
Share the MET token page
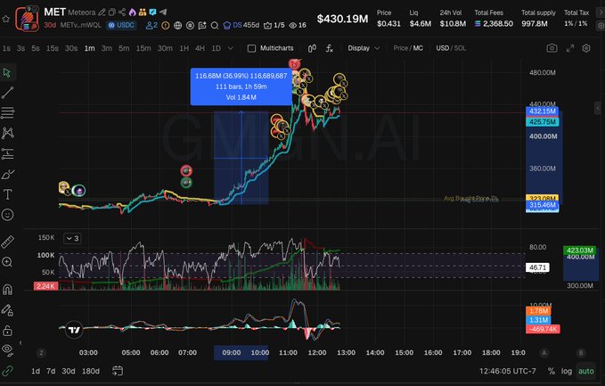point(122,12)
